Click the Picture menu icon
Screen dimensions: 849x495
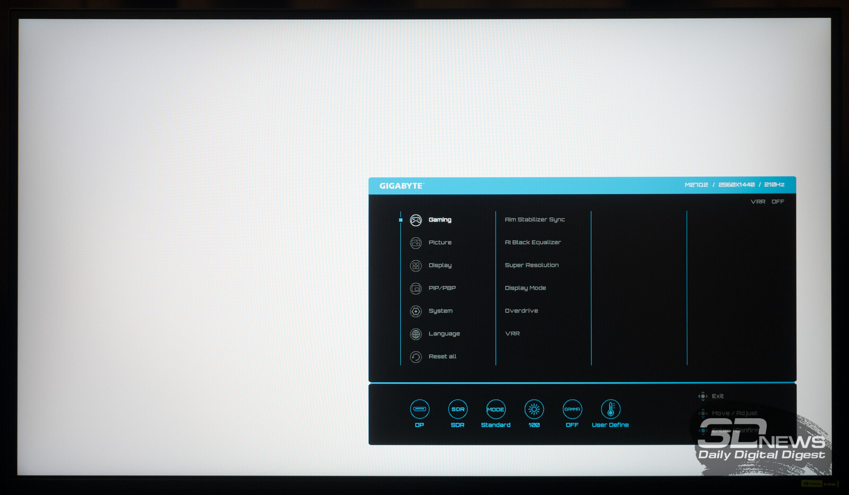tap(416, 243)
